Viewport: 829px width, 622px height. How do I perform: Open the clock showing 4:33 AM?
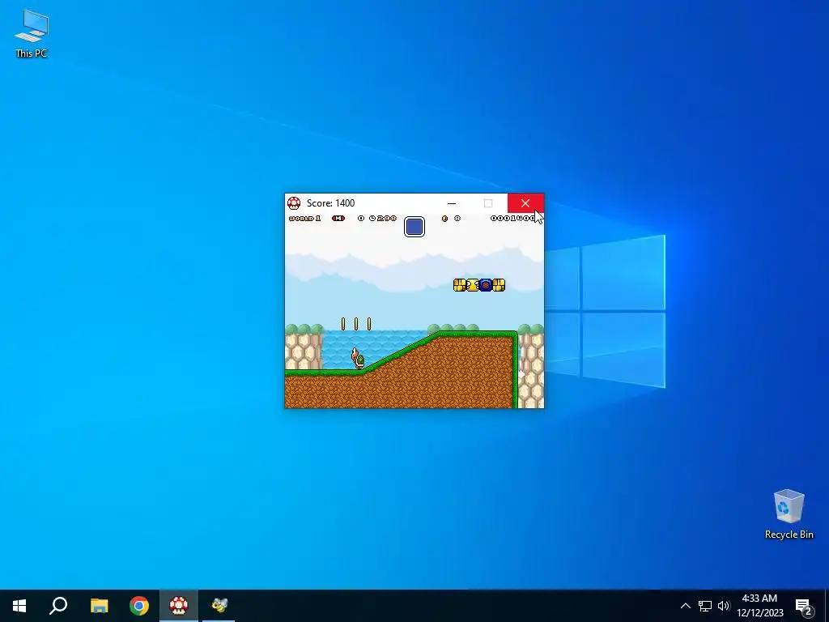coord(759,606)
